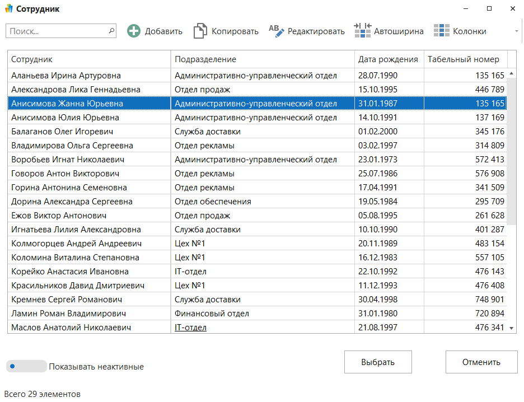The image size is (524, 402).
Task: Click the magnifier icon in search box
Action: (111, 31)
